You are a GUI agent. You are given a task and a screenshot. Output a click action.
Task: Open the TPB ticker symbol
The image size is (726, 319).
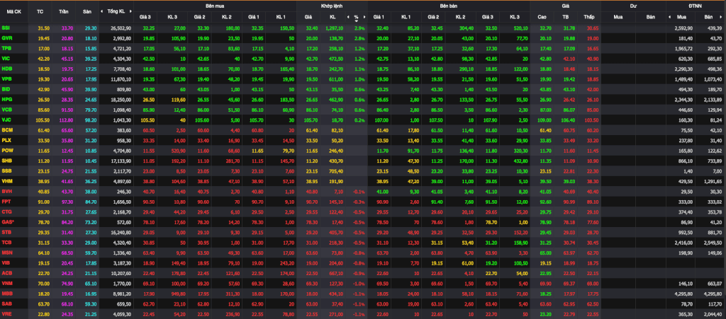(x=6, y=48)
